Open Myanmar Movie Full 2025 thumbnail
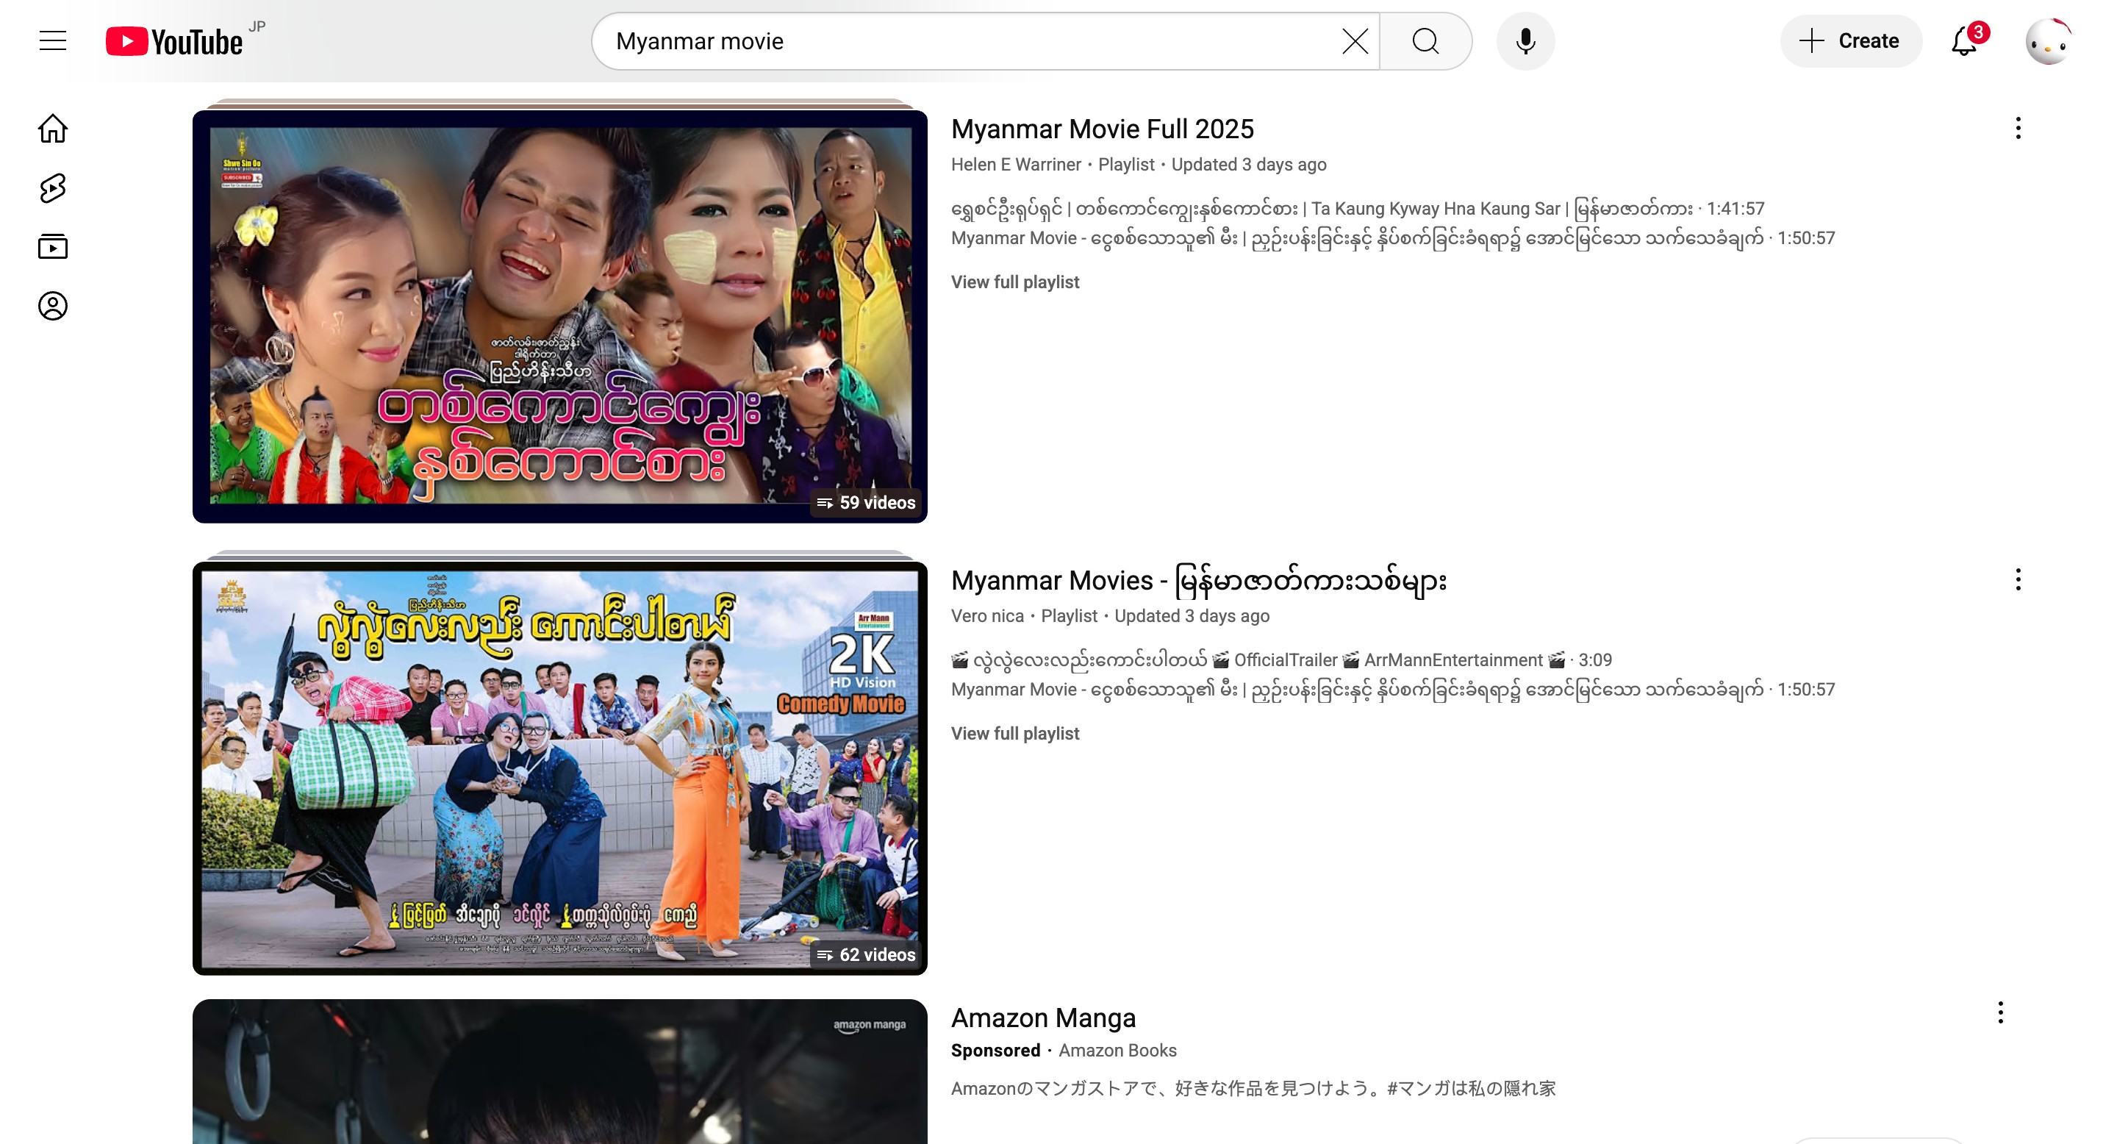This screenshot has width=2117, height=1144. (559, 316)
